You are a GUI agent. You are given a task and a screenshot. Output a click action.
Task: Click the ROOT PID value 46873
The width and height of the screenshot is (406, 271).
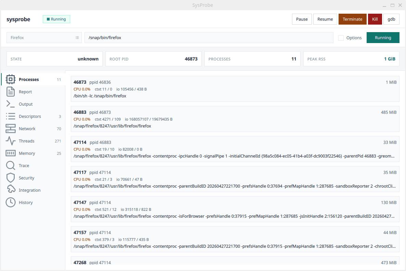tap(191, 59)
